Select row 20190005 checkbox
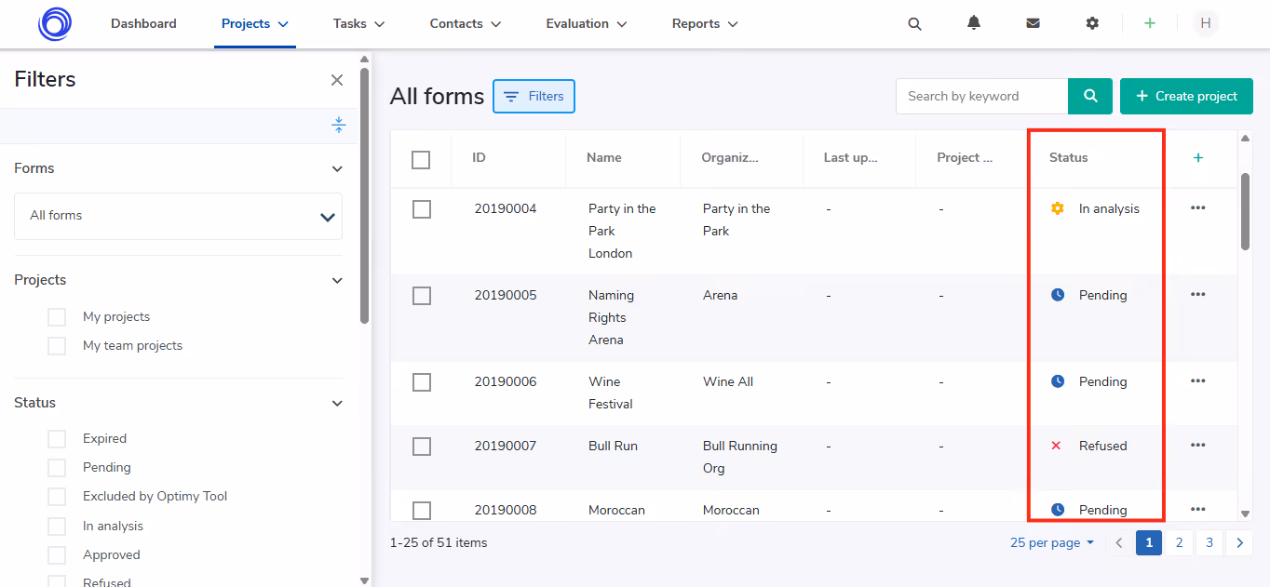Screen dimensions: 1270x587 422,296
